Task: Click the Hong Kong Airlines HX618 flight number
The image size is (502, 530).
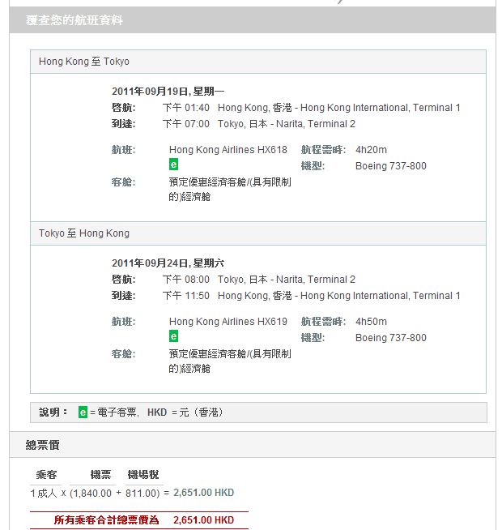Action: coord(228,150)
